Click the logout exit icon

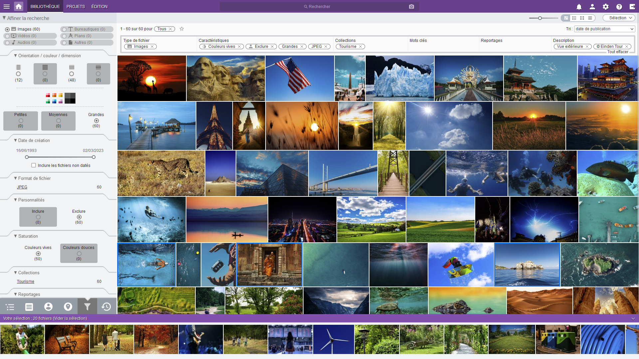[632, 7]
